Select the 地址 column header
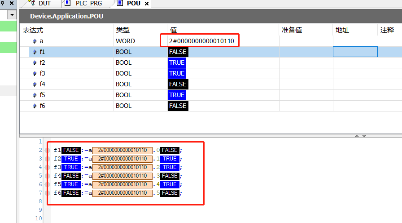The width and height of the screenshot is (402, 223). pyautogui.click(x=342, y=30)
